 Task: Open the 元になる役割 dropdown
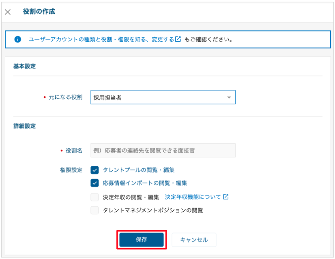pyautogui.click(x=163, y=97)
